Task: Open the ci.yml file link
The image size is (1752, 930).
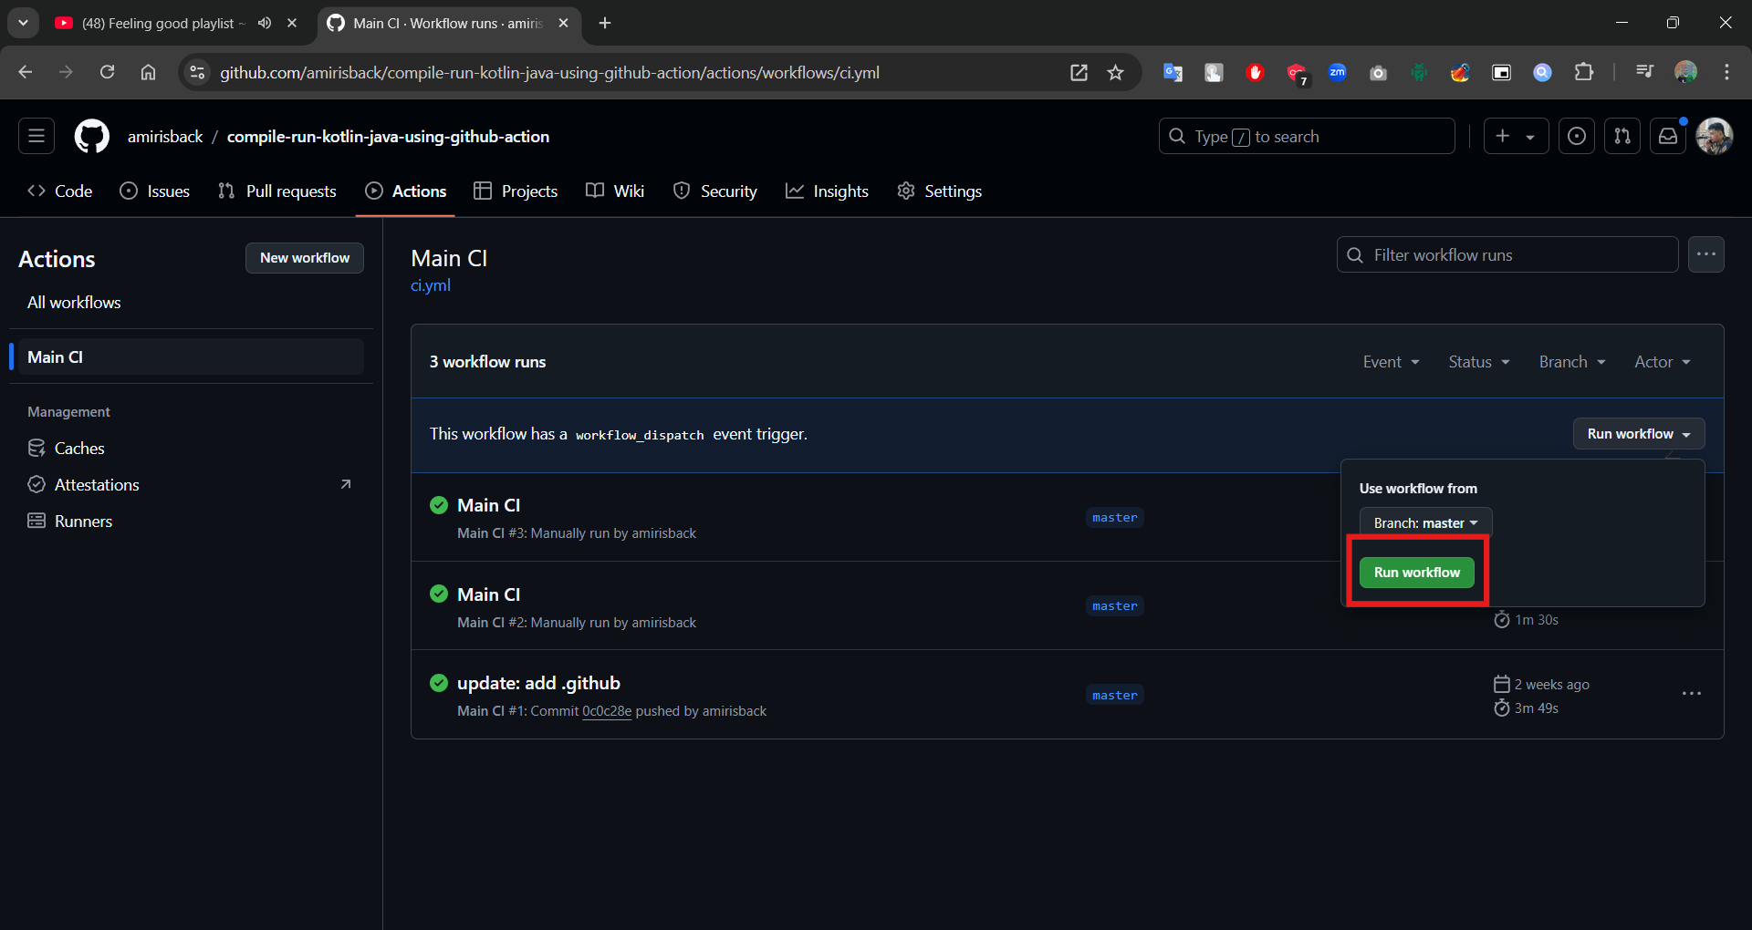Action: (x=431, y=285)
